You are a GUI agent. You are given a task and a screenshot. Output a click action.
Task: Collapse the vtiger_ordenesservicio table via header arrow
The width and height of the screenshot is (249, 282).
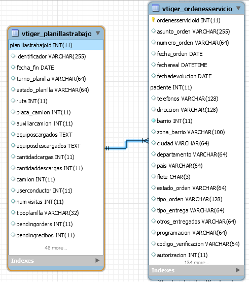(238, 8)
